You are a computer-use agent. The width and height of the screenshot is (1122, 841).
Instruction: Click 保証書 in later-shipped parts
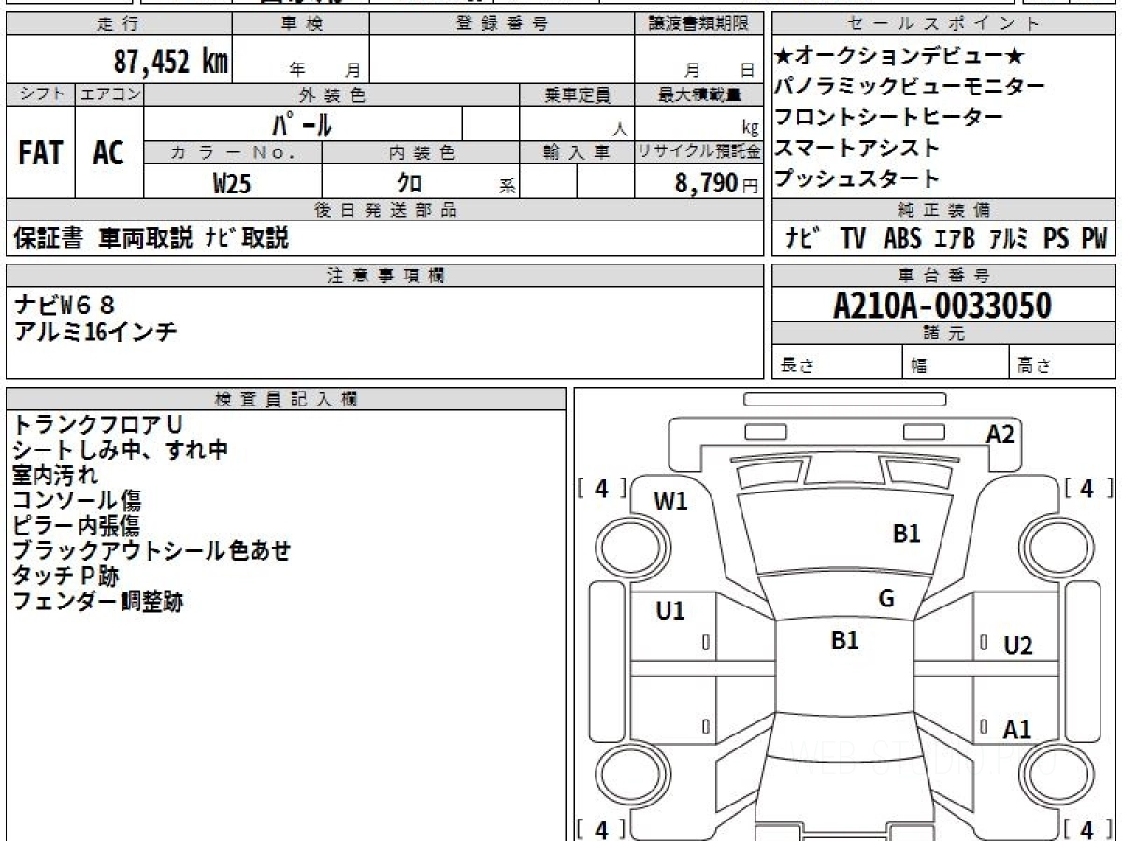(49, 238)
